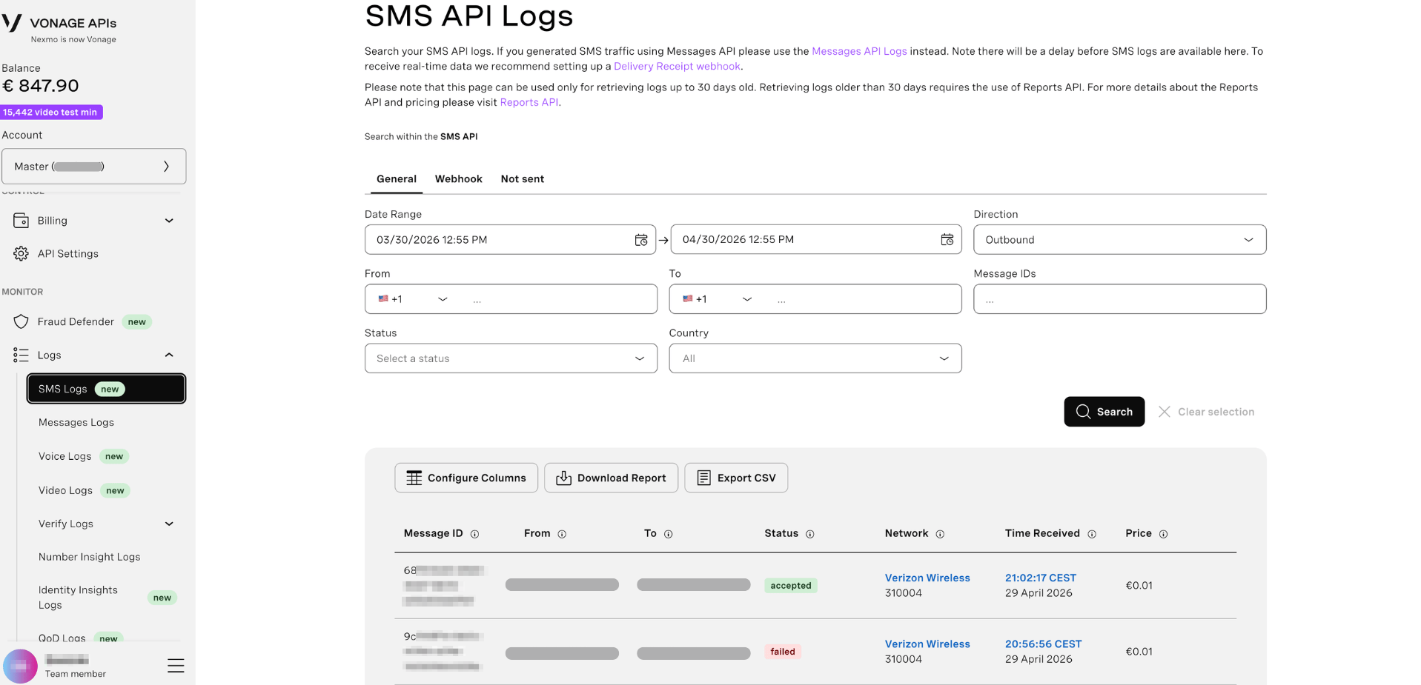Click the Export CSV button
1421x685 pixels.
coord(736,478)
